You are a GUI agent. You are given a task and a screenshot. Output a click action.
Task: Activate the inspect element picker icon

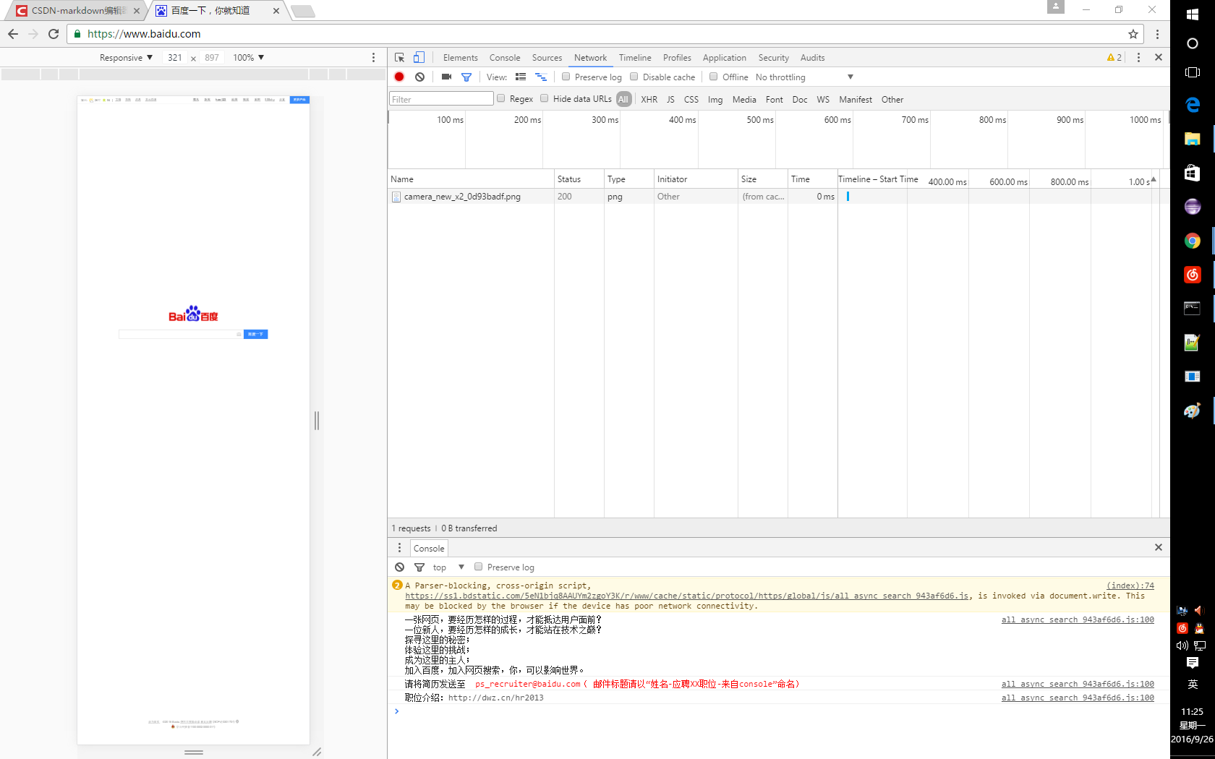tap(399, 58)
